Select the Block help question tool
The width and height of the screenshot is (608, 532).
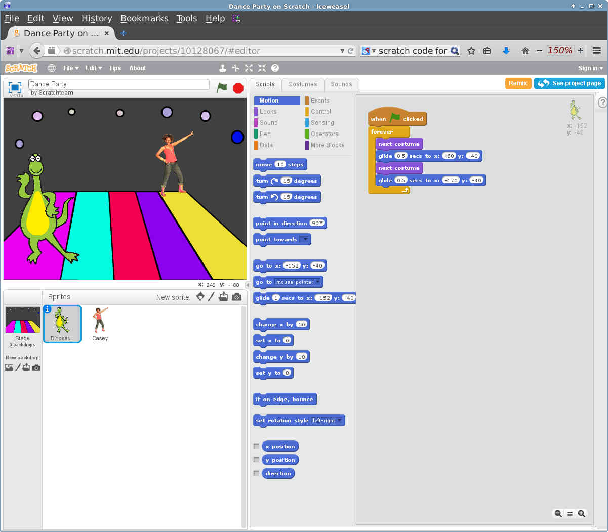(x=275, y=68)
